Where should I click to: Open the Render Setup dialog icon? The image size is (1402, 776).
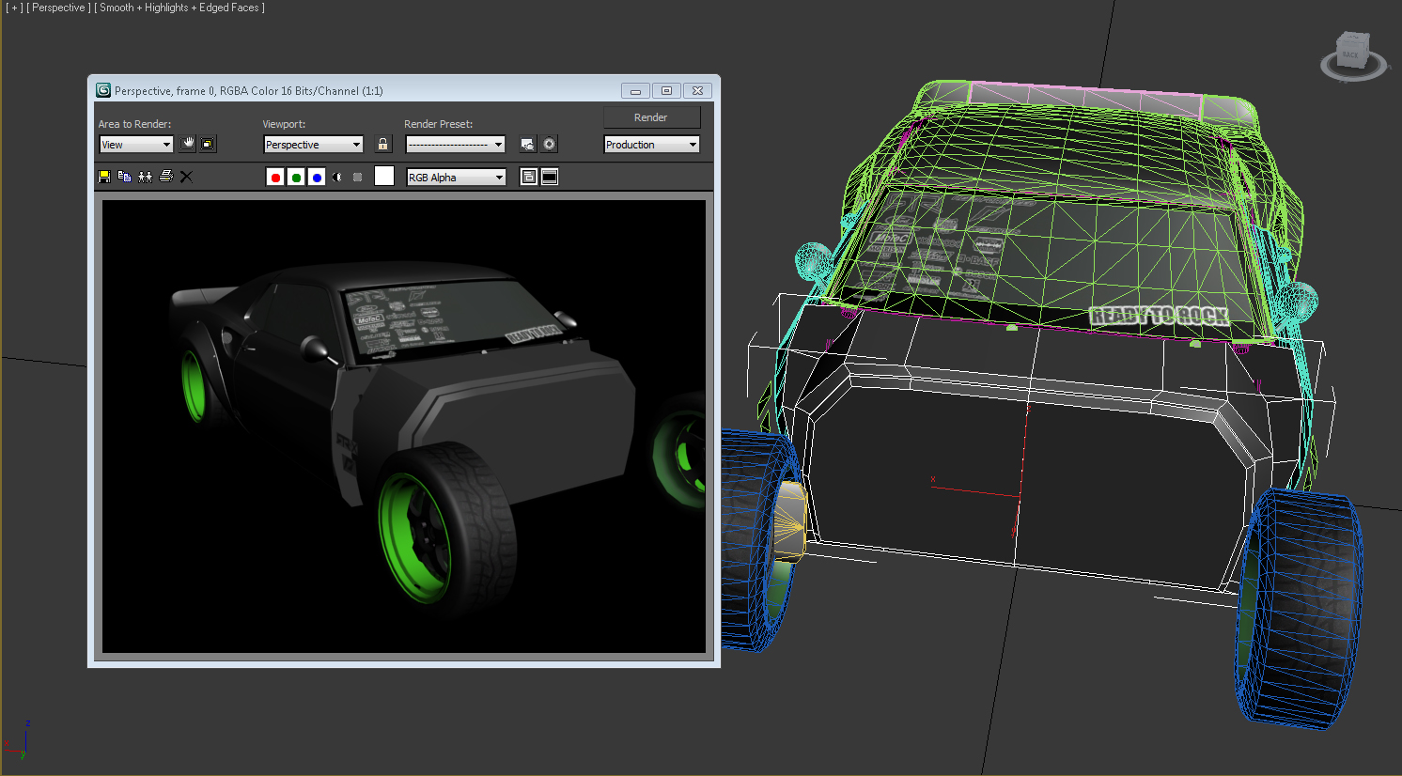click(x=527, y=144)
